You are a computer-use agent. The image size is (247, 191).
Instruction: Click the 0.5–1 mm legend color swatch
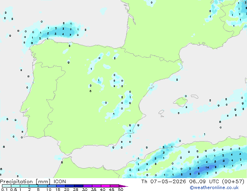coord(16,186)
